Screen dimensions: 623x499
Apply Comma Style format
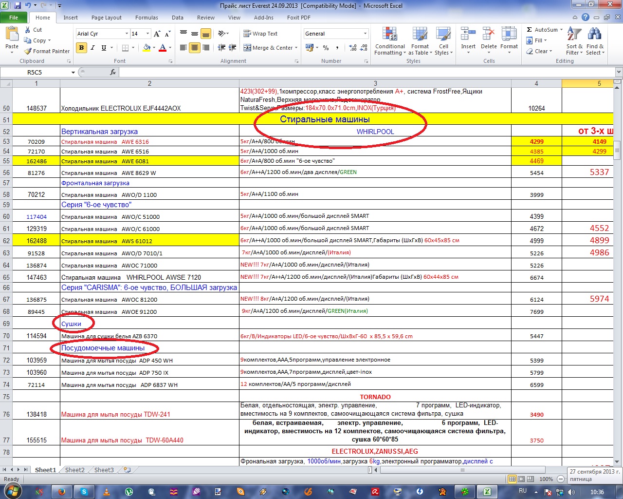337,48
